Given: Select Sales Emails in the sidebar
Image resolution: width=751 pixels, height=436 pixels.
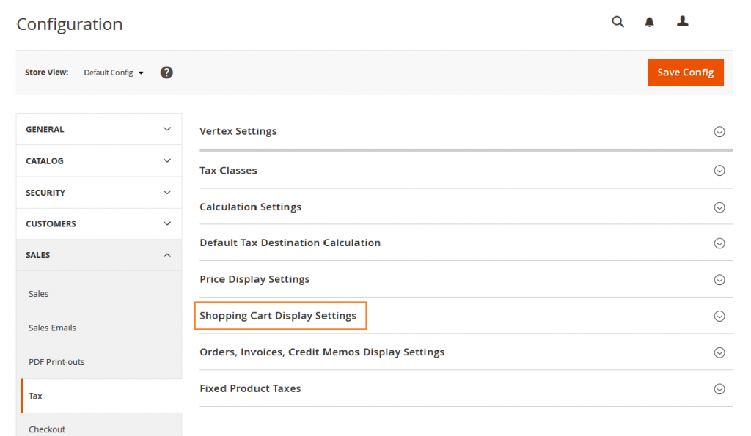Looking at the screenshot, I should [52, 328].
